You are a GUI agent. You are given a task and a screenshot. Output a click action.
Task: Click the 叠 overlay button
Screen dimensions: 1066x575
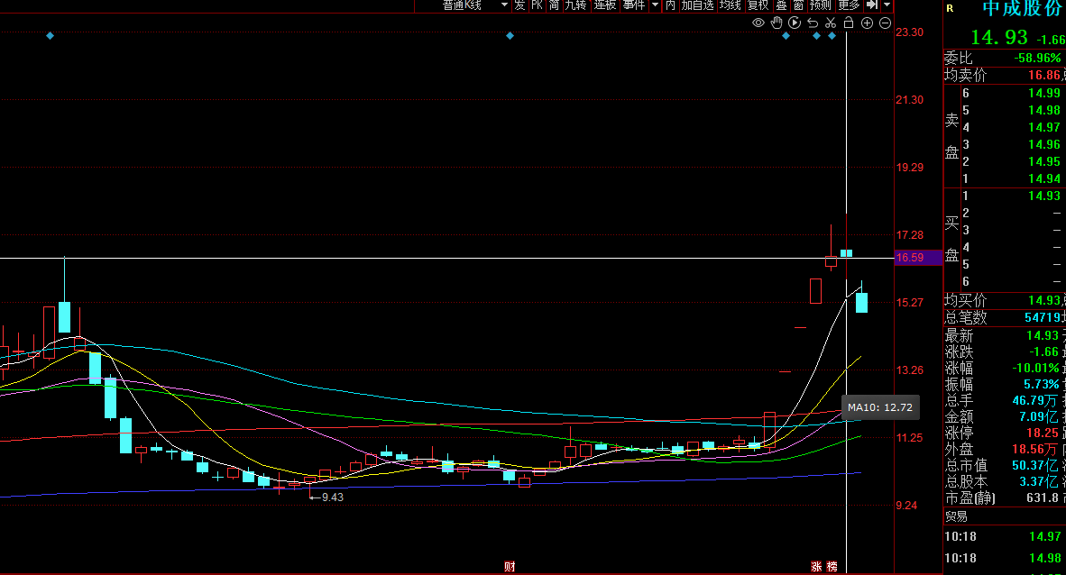(x=781, y=5)
